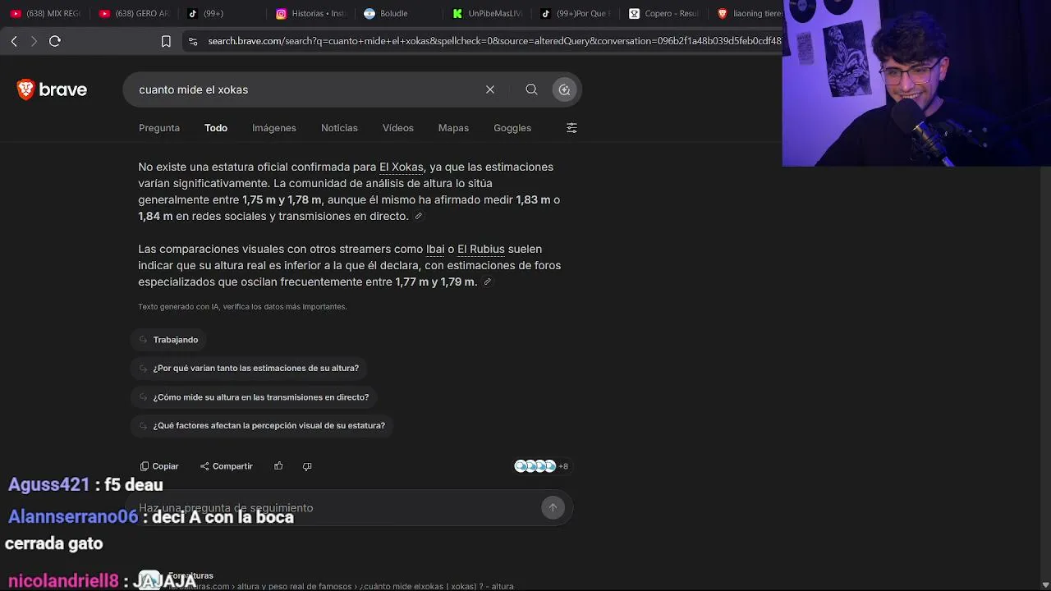Reload the page with the refresh icon
Viewport: 1051px width, 591px height.
tap(55, 41)
